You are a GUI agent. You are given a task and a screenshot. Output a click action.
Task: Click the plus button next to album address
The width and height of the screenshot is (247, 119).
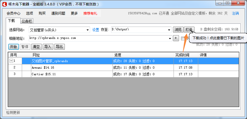pyautogui.click(x=176, y=38)
